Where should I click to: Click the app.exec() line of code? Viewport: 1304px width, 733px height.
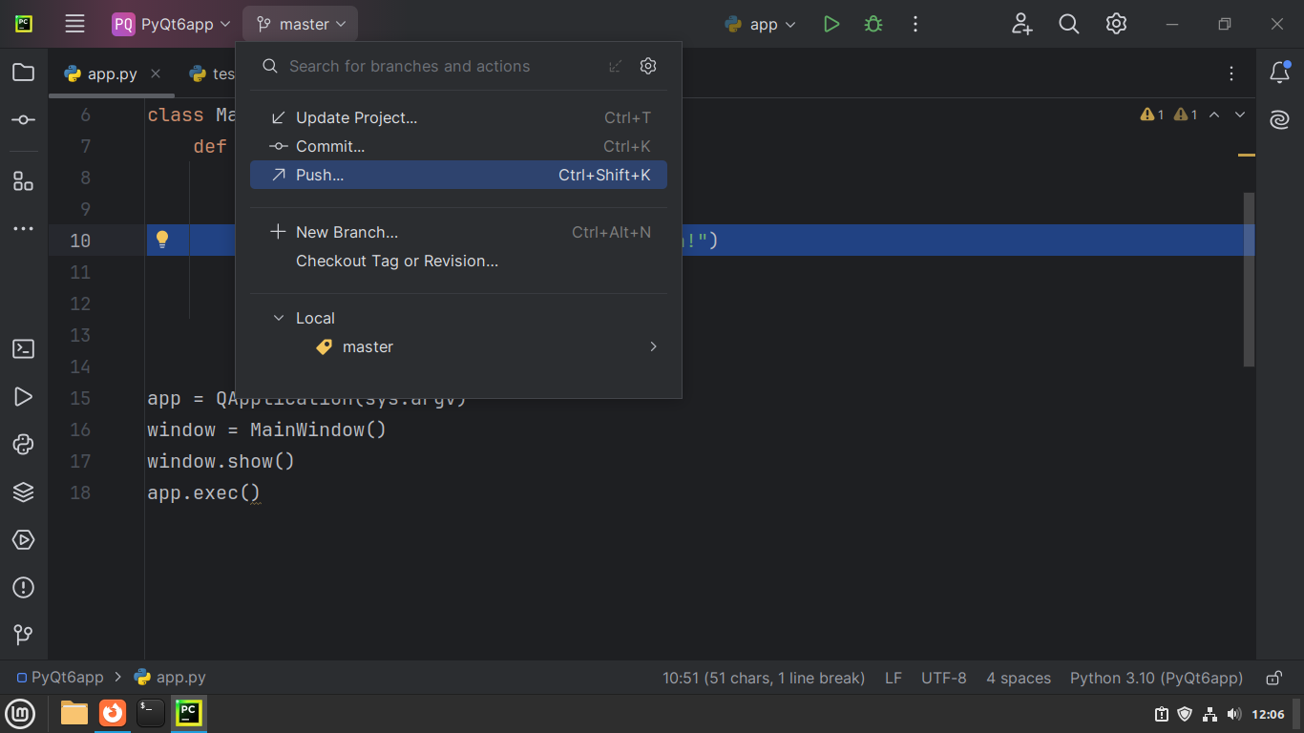click(203, 492)
